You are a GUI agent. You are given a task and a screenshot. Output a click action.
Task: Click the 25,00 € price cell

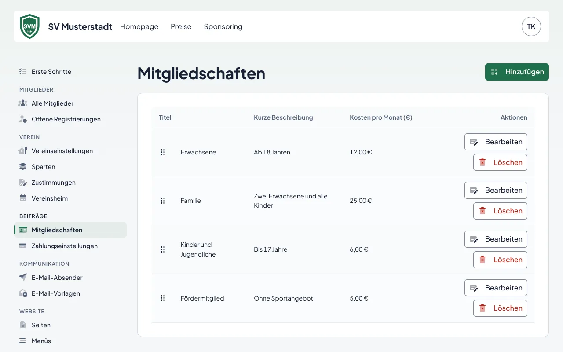click(361, 201)
